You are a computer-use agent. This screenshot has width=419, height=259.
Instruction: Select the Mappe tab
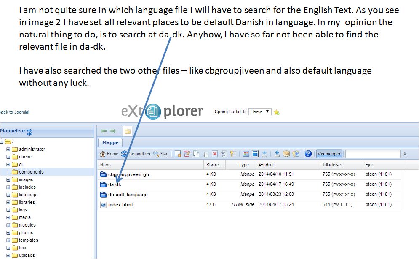[x=110, y=142]
